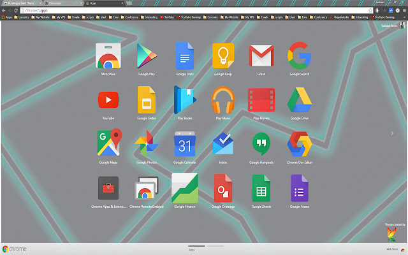Reload the current page

pyautogui.click(x=16, y=10)
